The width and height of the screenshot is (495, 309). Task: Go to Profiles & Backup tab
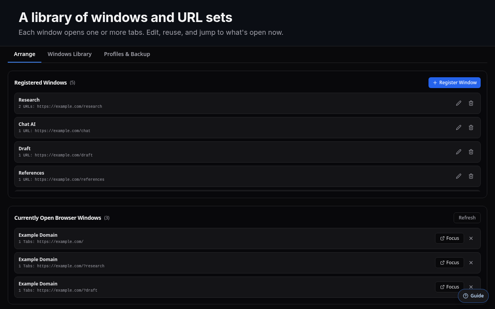pos(127,54)
